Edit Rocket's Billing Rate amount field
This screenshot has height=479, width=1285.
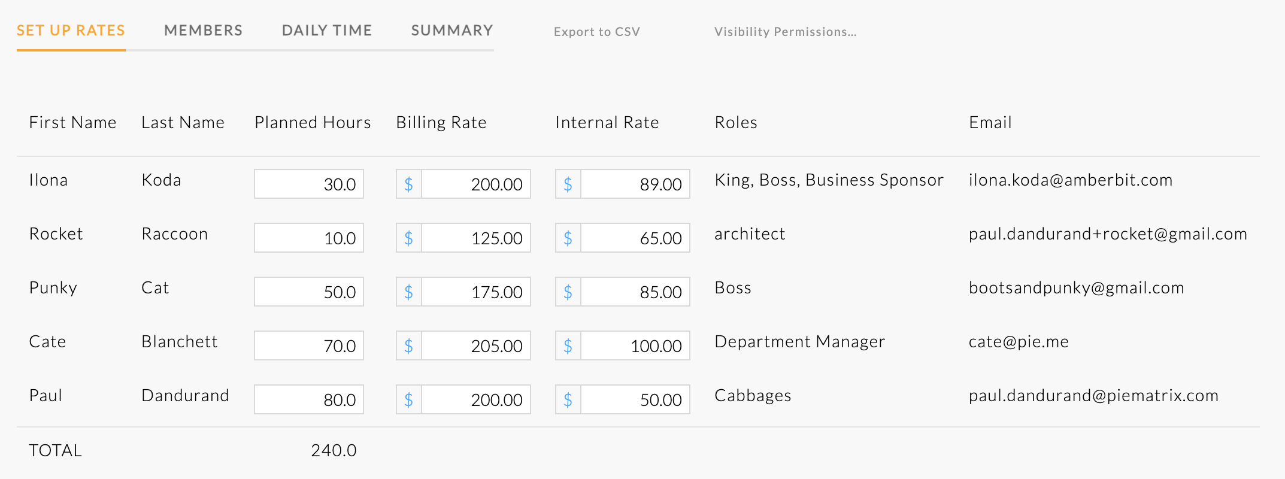476,238
